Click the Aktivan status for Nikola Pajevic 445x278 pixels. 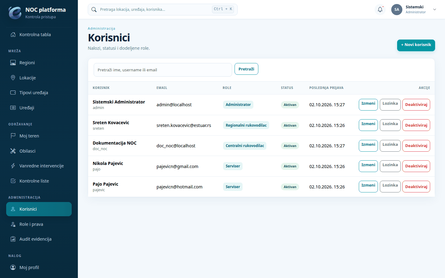tap(290, 166)
